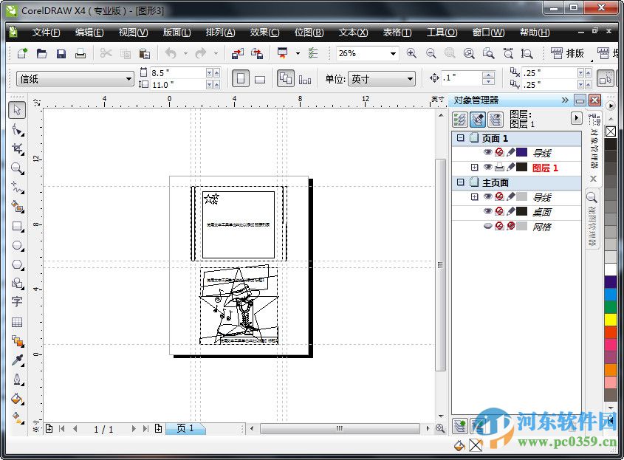Select the Shape tool
624x460 pixels.
pyautogui.click(x=18, y=131)
